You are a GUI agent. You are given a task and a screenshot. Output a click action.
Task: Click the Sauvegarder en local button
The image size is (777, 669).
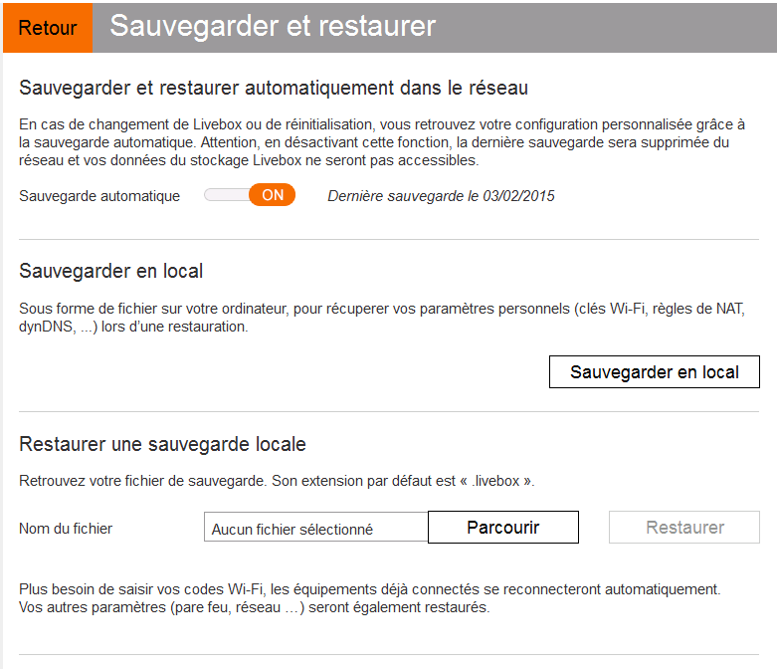[654, 372]
